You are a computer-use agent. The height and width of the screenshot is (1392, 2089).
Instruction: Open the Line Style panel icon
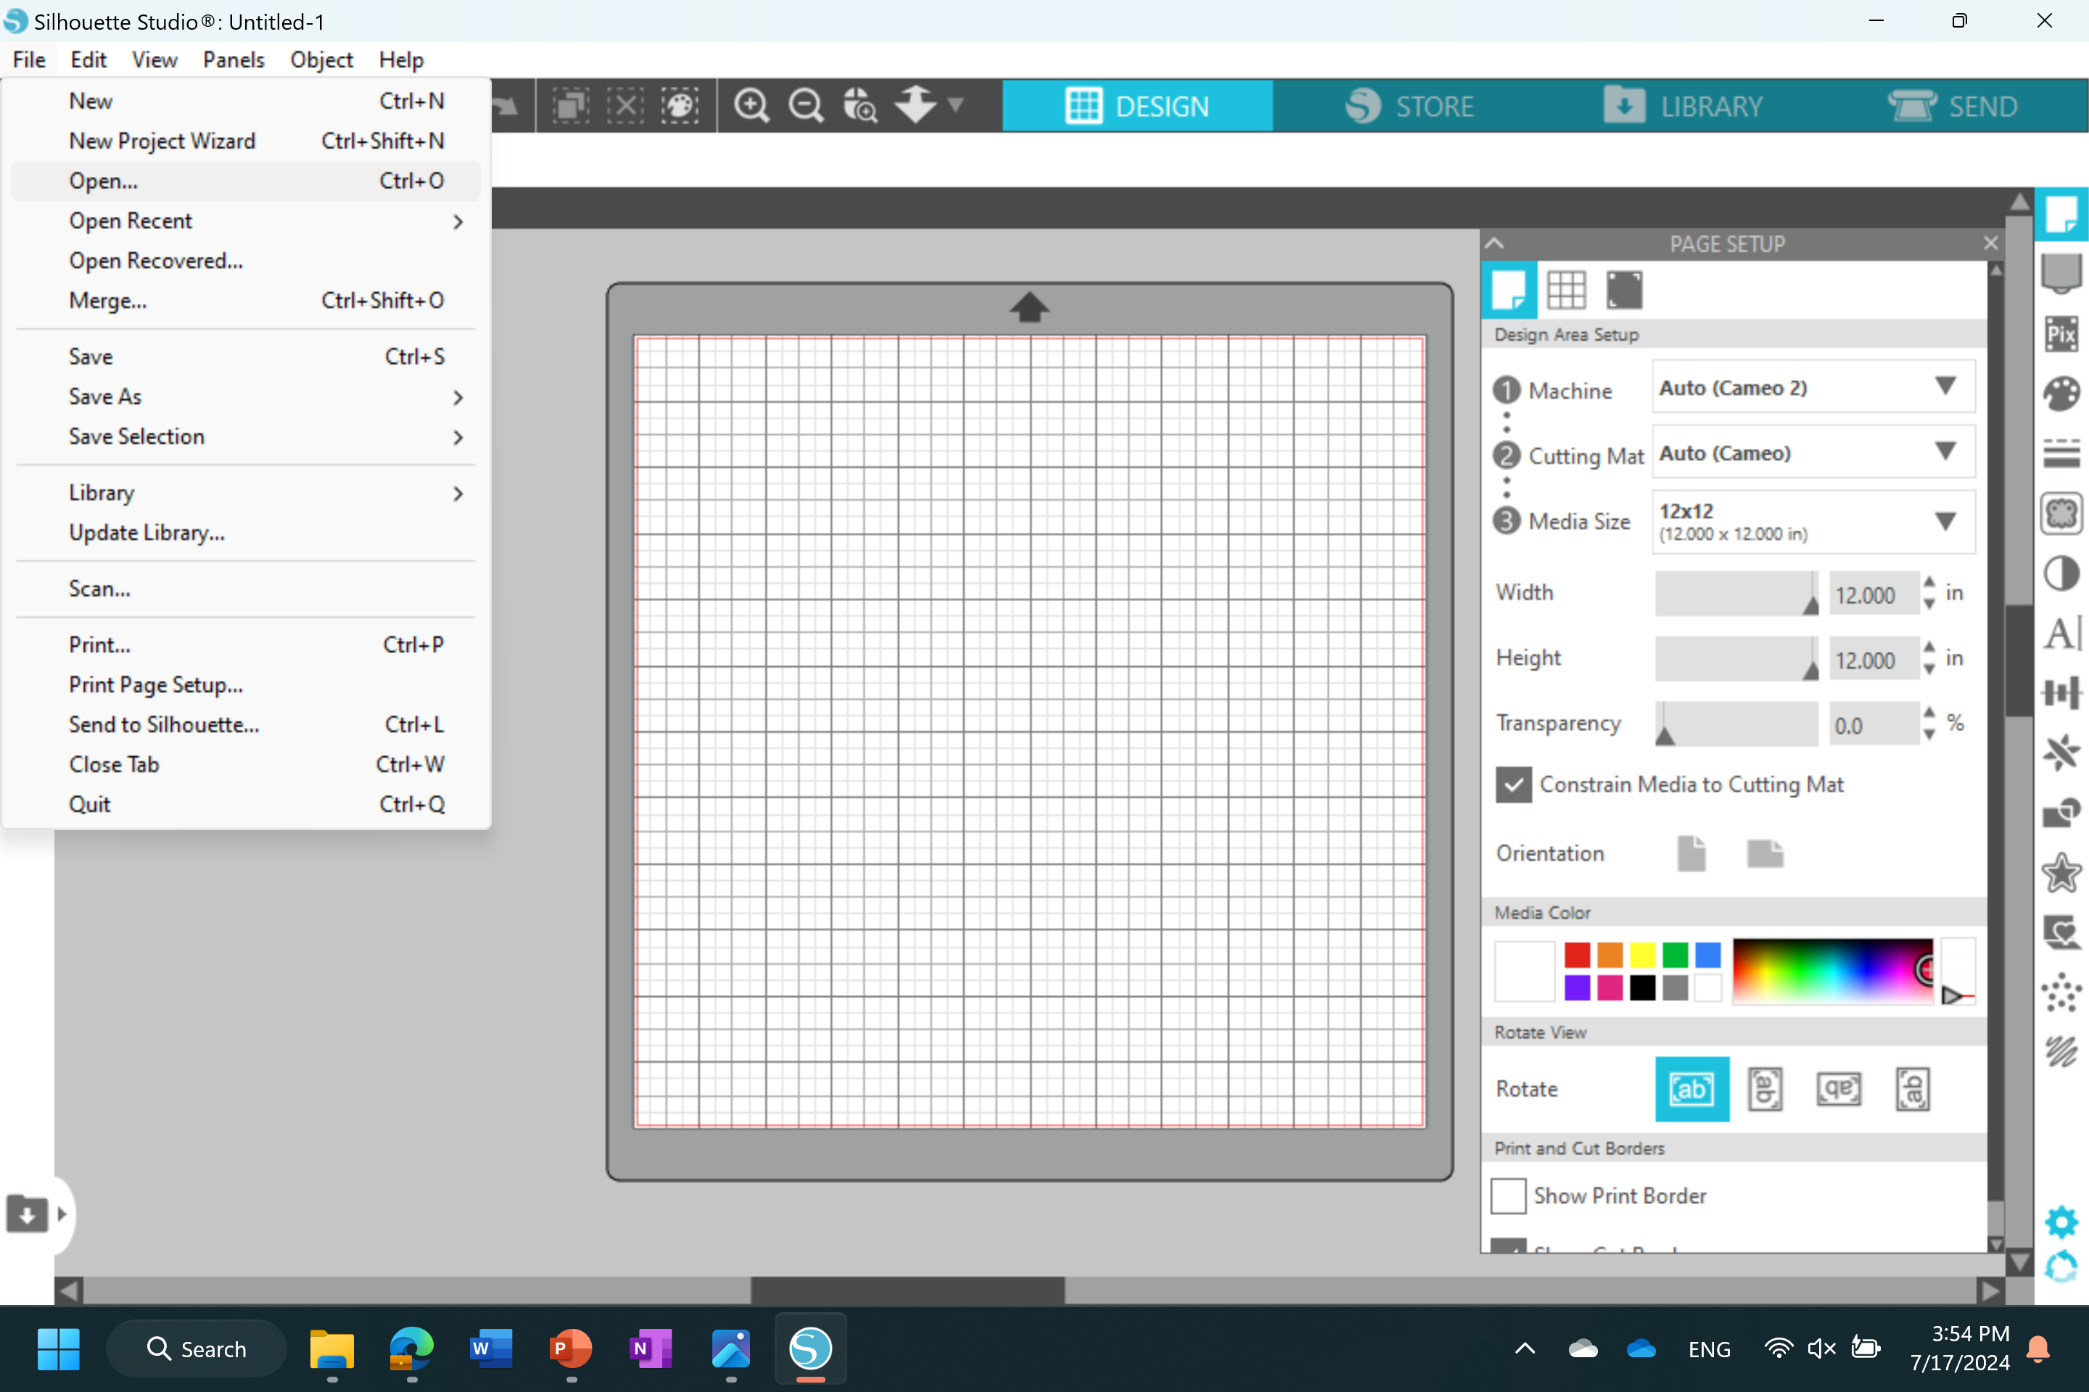(2061, 452)
